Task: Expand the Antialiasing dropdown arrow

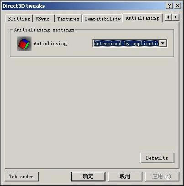Action: click(x=163, y=43)
